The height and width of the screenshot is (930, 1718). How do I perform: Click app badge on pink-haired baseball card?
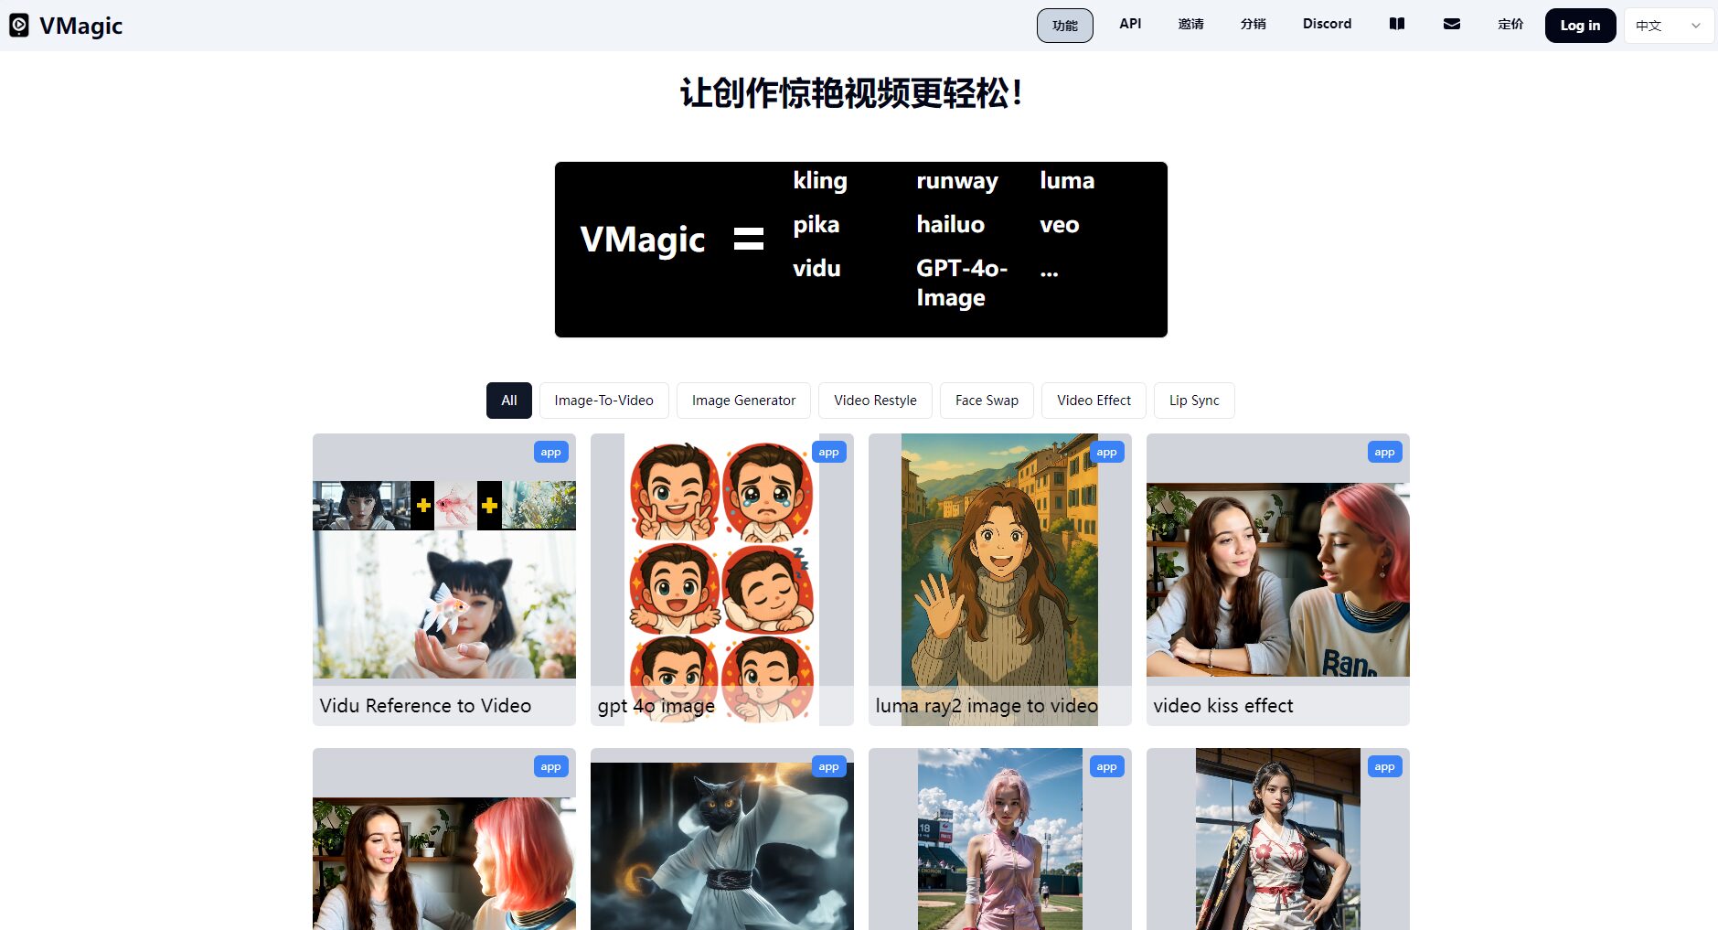tap(1106, 766)
